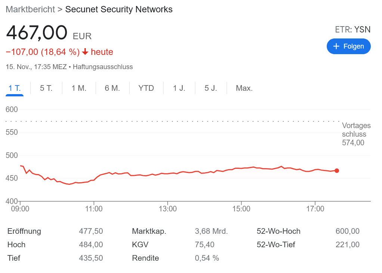Select the red endpoint dot on the chart
Image resolution: width=382 pixels, height=273 pixels.
(338, 171)
